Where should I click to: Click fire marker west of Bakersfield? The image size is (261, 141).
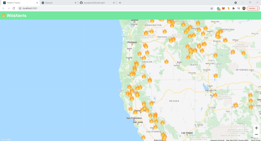143,137
